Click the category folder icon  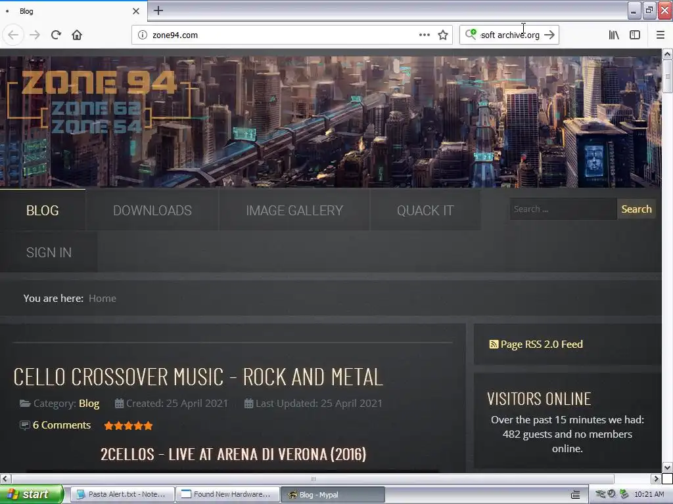pos(25,404)
